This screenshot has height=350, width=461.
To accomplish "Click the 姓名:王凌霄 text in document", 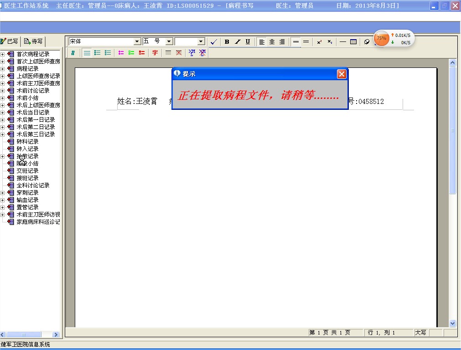I will pos(137,102).
